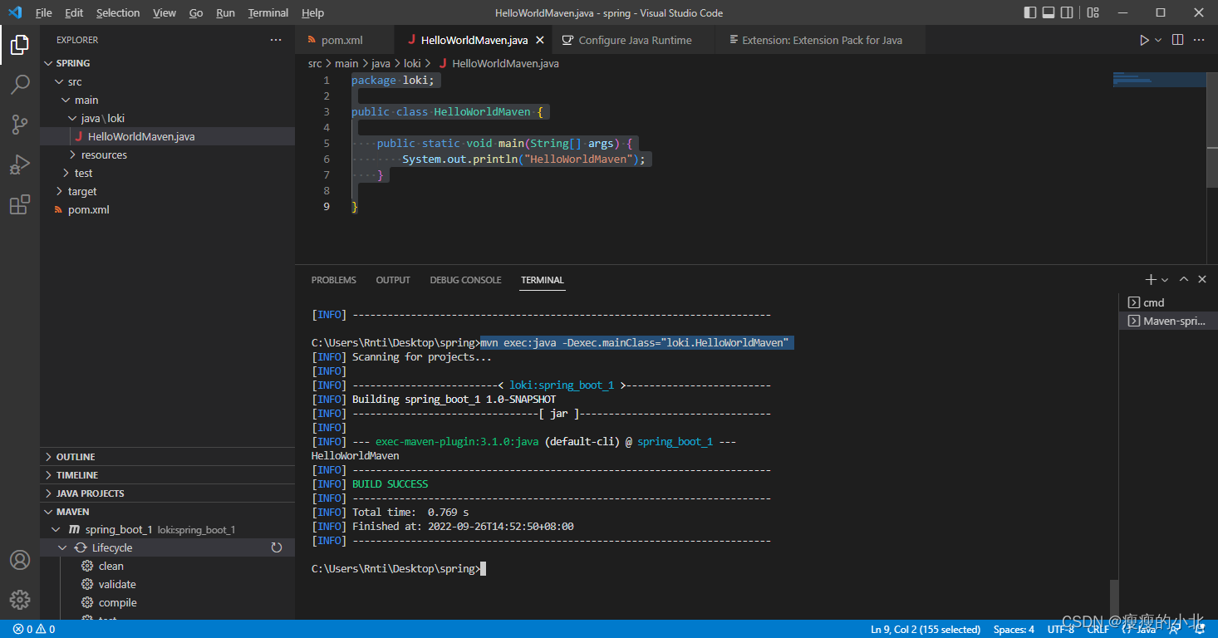Open Customize Layout icon in title bar
Image resolution: width=1218 pixels, height=638 pixels.
point(1093,12)
